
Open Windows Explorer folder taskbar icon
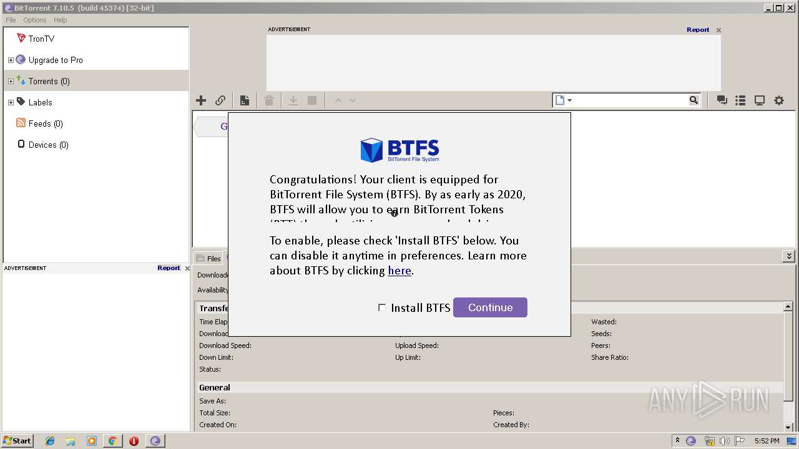point(71,441)
